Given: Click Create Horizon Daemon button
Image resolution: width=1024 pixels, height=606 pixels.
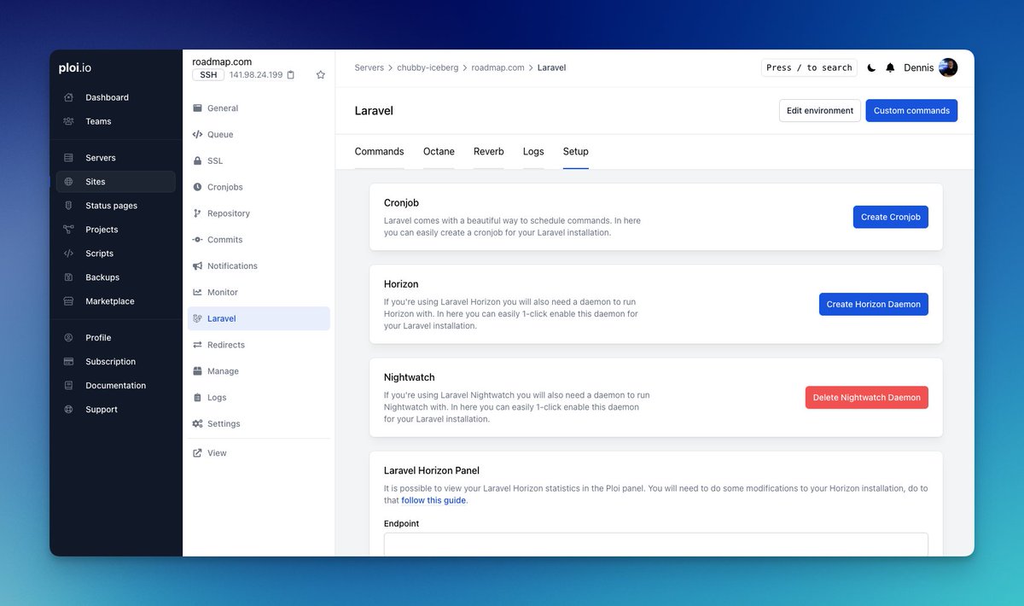Looking at the screenshot, I should click(x=874, y=304).
